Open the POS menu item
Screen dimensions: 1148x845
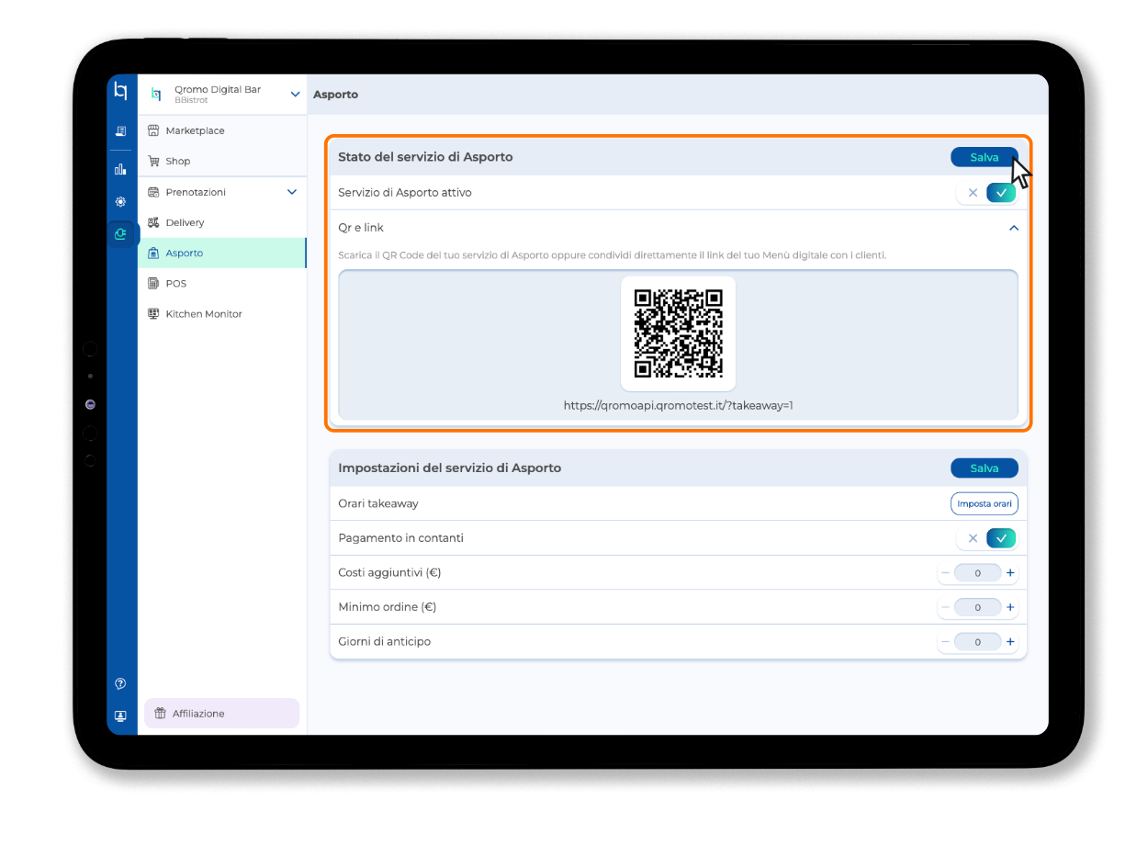[222, 283]
